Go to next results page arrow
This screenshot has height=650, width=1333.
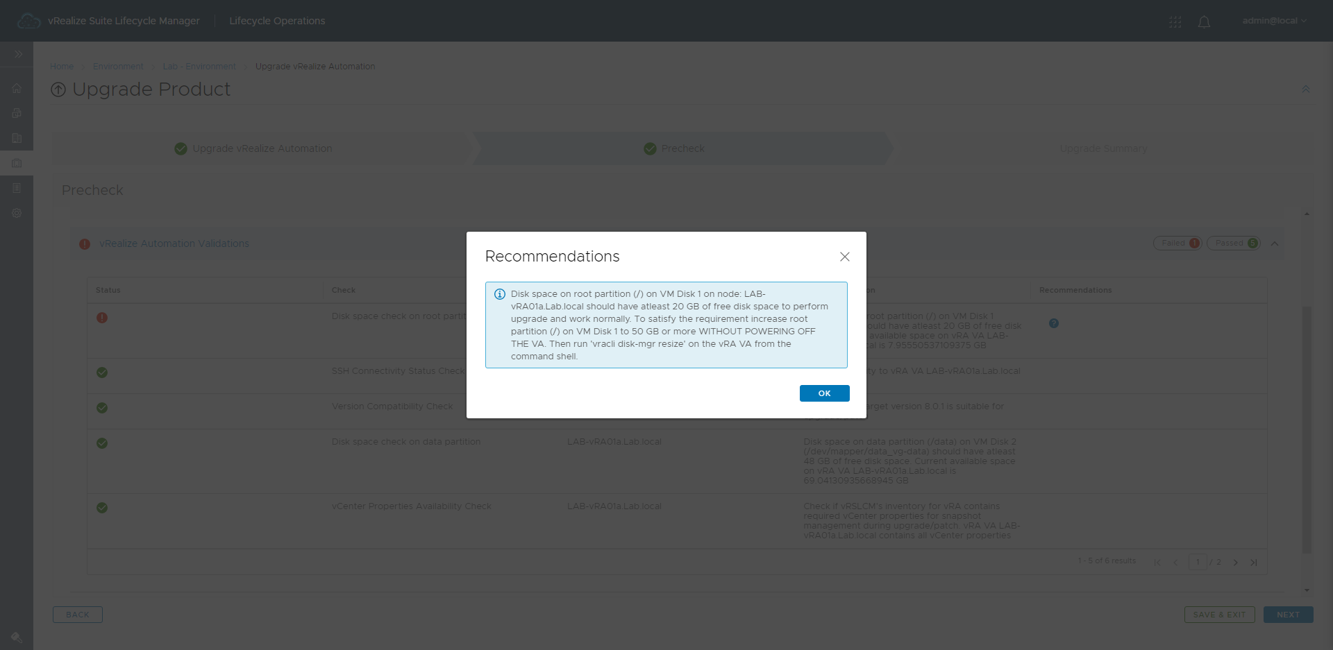click(1235, 563)
